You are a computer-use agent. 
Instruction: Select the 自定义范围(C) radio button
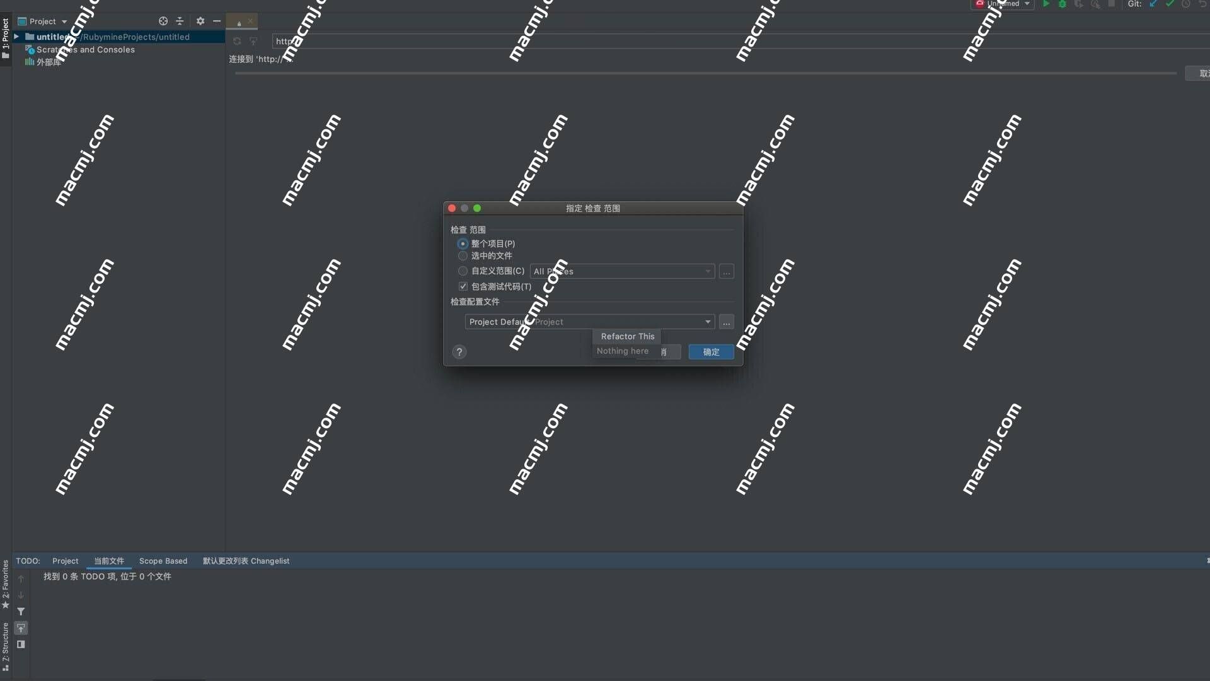pyautogui.click(x=463, y=271)
